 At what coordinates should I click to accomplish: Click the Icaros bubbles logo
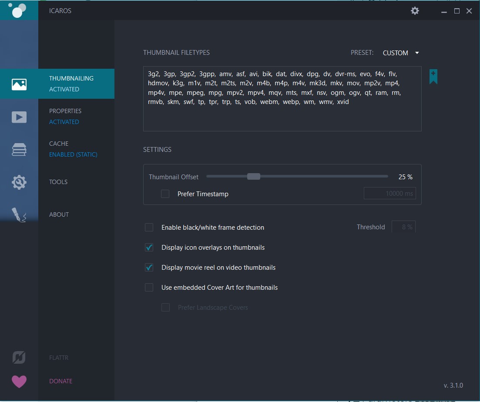18,10
